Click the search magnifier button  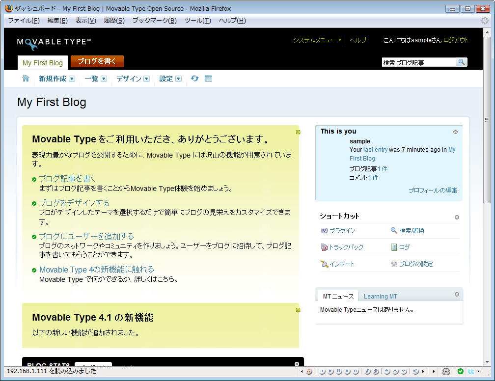[462, 62]
